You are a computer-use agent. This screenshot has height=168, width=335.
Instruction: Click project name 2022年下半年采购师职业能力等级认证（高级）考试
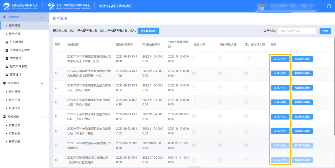click(89, 88)
